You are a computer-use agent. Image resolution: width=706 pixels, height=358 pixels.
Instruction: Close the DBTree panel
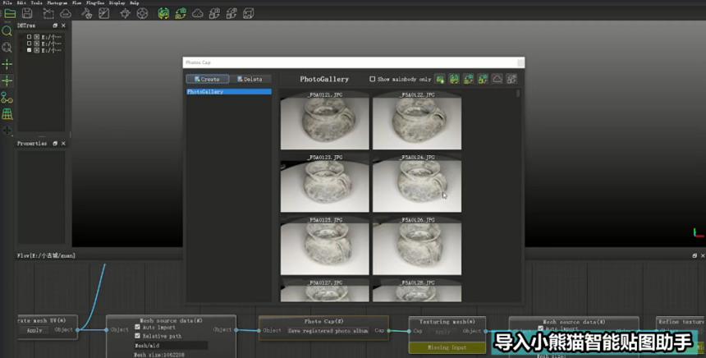[63, 25]
